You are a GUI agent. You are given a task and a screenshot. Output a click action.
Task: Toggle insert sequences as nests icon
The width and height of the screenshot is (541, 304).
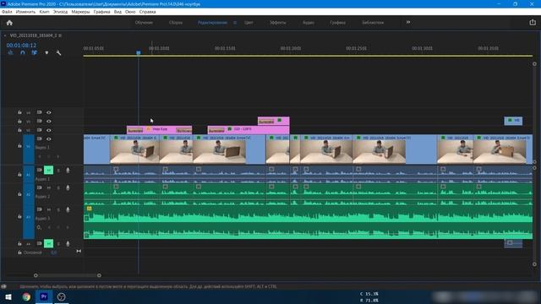click(x=11, y=52)
